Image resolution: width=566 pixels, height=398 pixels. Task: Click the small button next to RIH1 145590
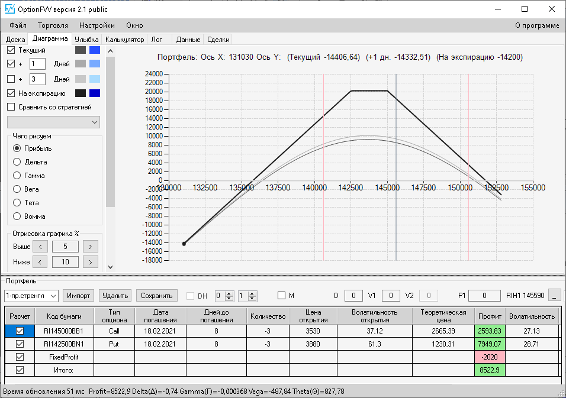pos(554,296)
